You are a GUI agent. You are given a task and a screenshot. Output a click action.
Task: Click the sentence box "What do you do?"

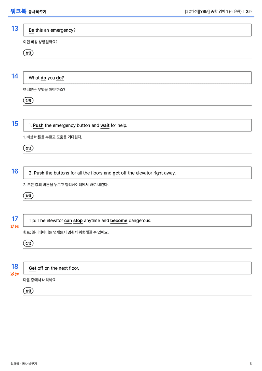(137, 77)
